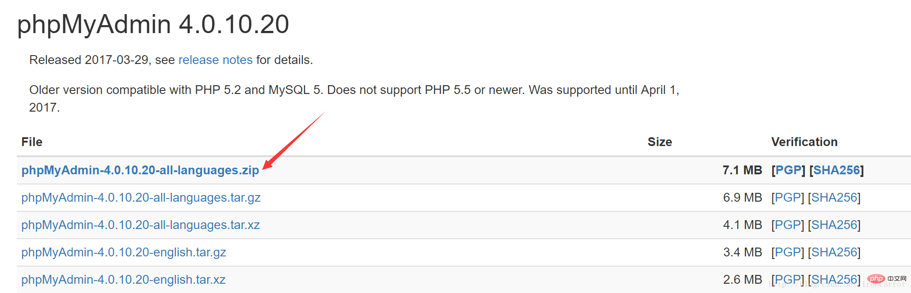Open PGP signature for all-languages.tar.xz

pyautogui.click(x=788, y=225)
